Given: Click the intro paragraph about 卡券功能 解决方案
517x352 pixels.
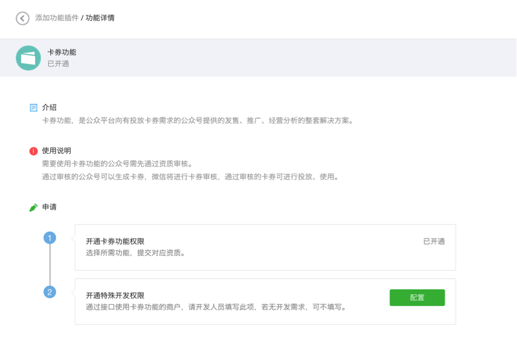Looking at the screenshot, I should coord(198,121).
